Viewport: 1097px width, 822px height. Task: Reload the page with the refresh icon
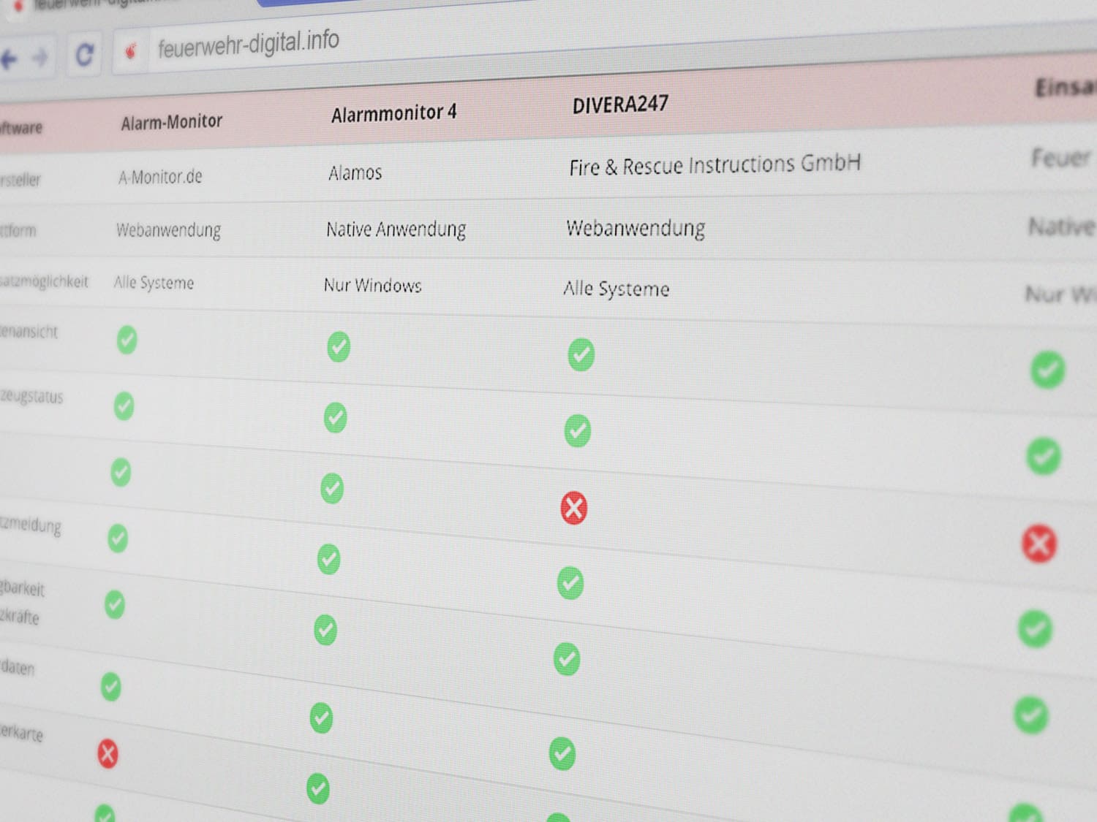click(x=85, y=54)
